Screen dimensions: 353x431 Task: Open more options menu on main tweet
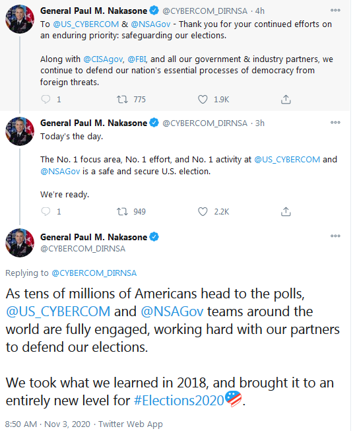click(335, 236)
